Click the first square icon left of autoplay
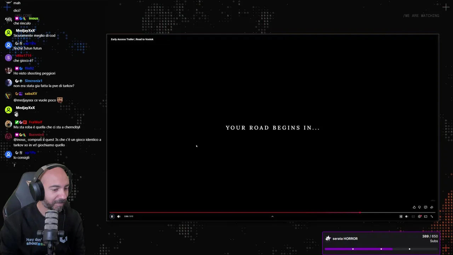This screenshot has height=255, width=453. [401, 216]
